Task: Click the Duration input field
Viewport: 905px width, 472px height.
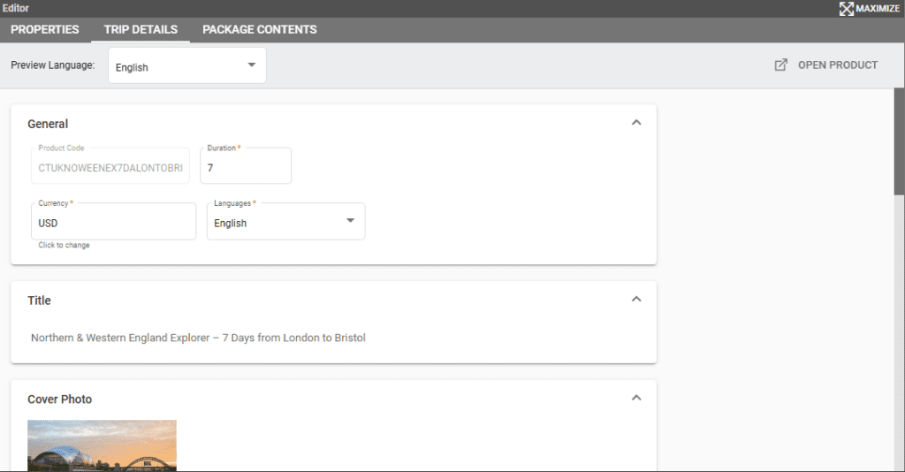Action: (x=246, y=167)
